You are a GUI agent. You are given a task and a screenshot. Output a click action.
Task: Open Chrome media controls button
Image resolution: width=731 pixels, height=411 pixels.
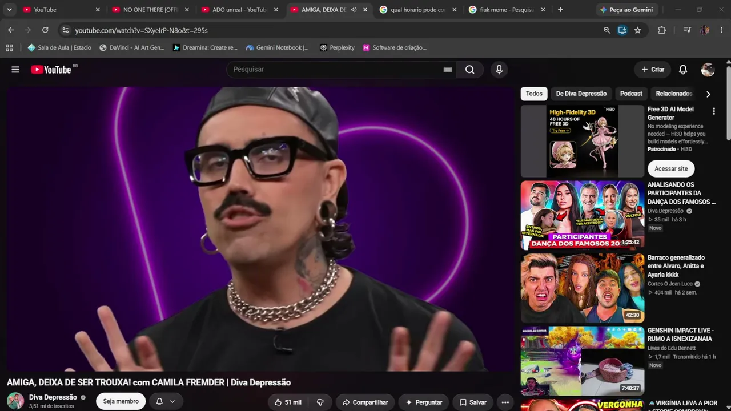pos(687,30)
